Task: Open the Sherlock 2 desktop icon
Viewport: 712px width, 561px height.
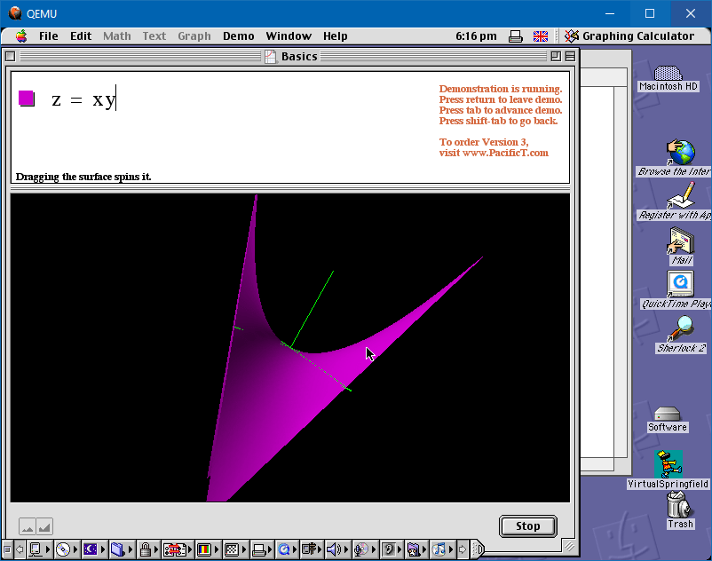Action: pyautogui.click(x=681, y=330)
